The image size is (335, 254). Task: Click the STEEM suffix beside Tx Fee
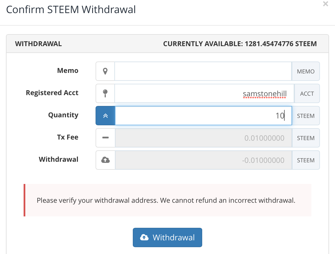click(x=306, y=138)
